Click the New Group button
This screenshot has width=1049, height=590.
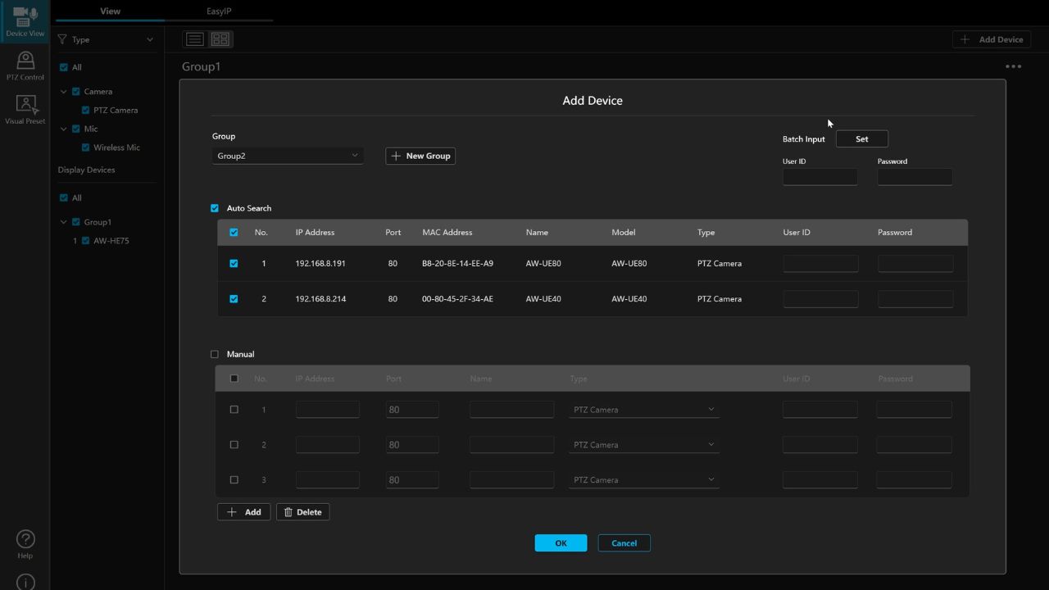pos(420,156)
